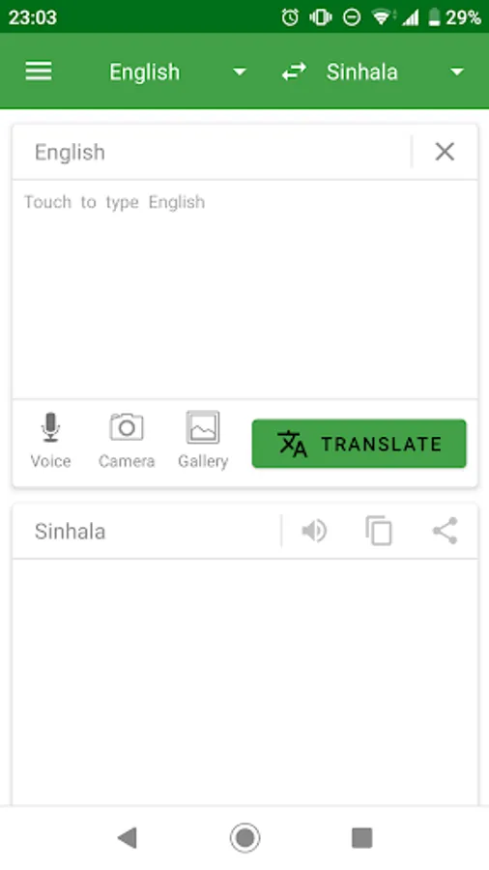Focus the Touch to type English field
Viewport: 489px width, 870px height.
pyautogui.click(x=244, y=288)
